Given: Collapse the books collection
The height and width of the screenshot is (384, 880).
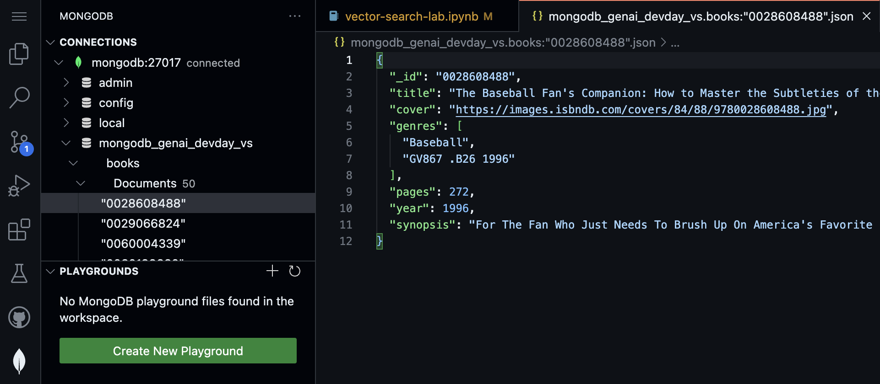Looking at the screenshot, I should pos(73,163).
